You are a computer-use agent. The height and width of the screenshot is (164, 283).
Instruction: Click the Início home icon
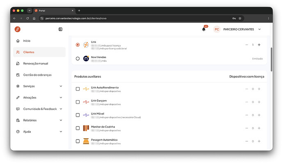click(x=18, y=40)
